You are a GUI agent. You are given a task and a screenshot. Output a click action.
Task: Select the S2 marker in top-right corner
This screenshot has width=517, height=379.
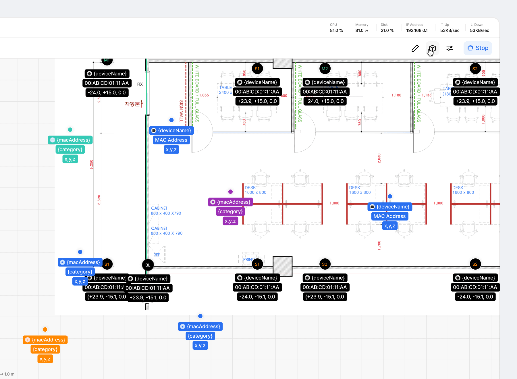click(x=475, y=69)
